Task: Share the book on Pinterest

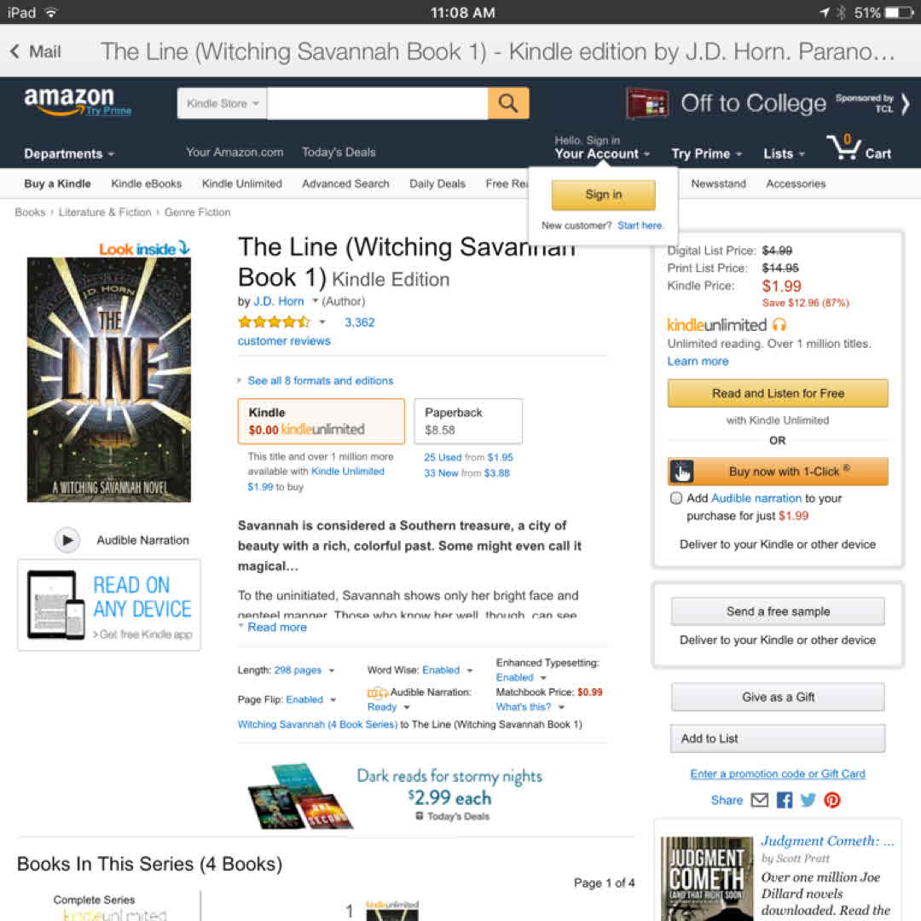Action: tap(832, 800)
